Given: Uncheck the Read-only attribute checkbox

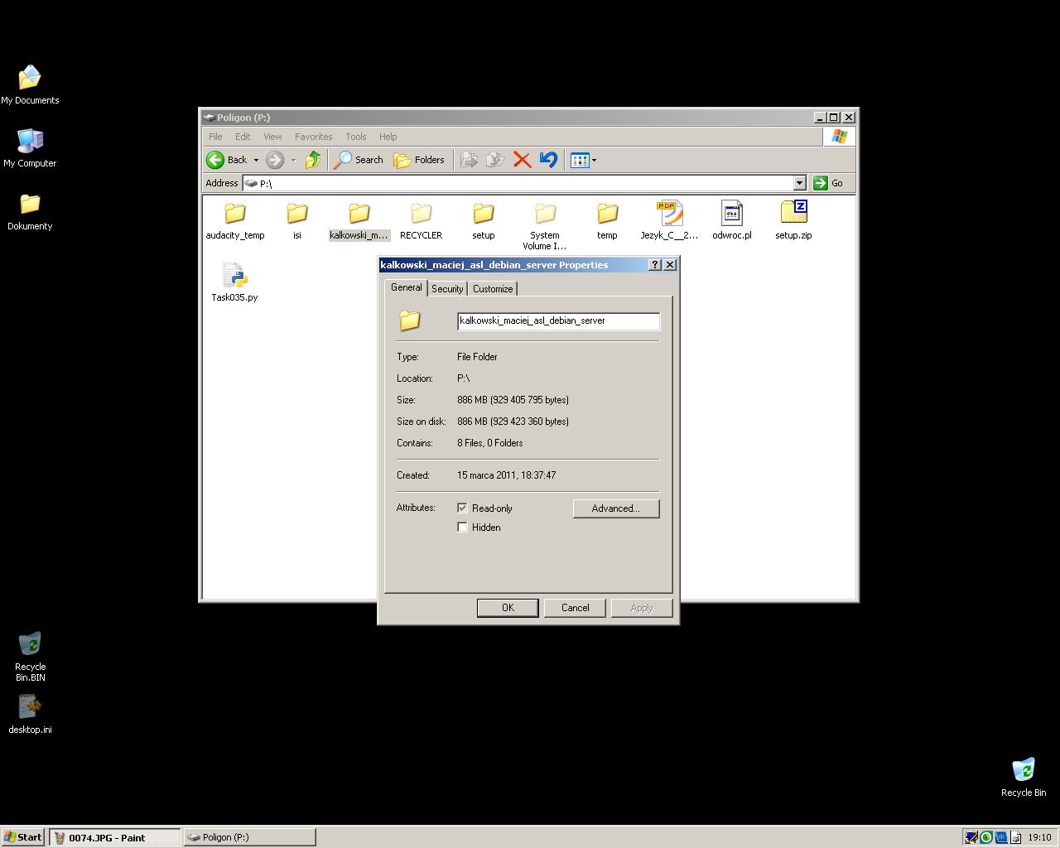Looking at the screenshot, I should click(x=462, y=508).
